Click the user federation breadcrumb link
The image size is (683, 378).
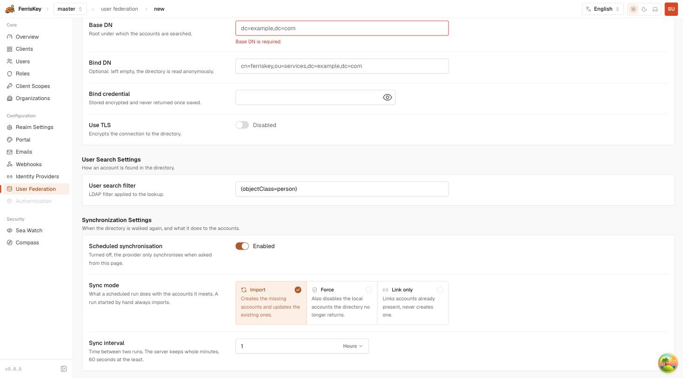[119, 9]
